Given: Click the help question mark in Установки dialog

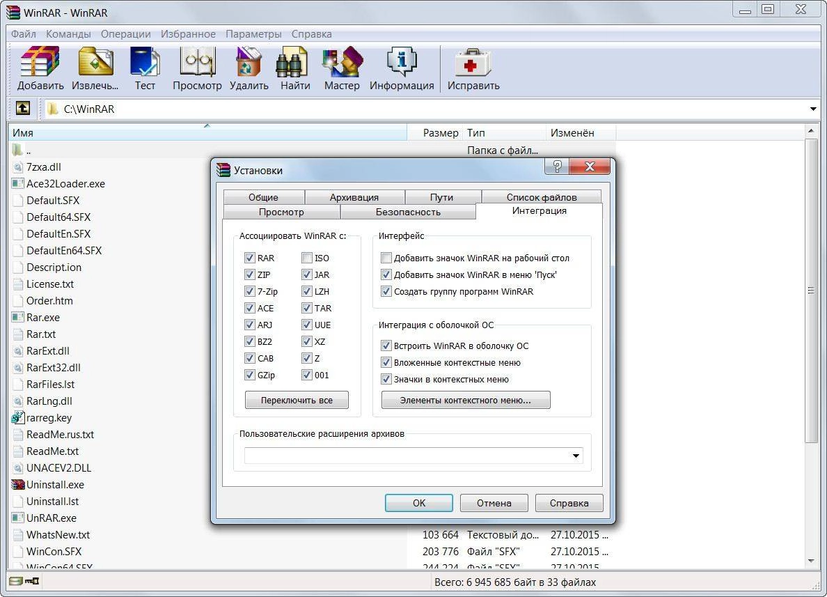Looking at the screenshot, I should pyautogui.click(x=557, y=166).
